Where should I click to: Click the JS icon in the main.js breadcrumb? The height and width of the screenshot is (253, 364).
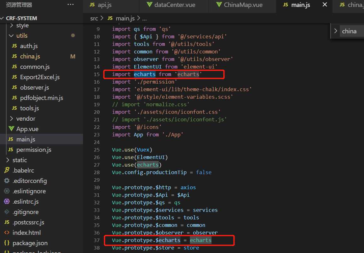click(x=110, y=18)
